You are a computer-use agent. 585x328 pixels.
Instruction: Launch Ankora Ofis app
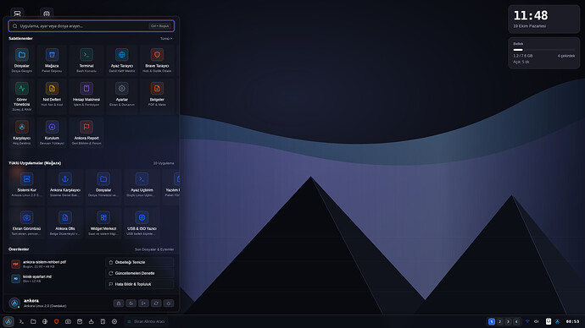pyautogui.click(x=65, y=224)
